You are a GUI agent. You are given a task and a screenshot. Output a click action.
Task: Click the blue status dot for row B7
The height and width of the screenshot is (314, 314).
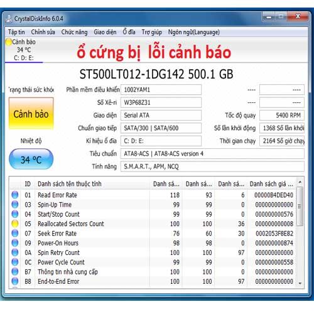coord(15,271)
